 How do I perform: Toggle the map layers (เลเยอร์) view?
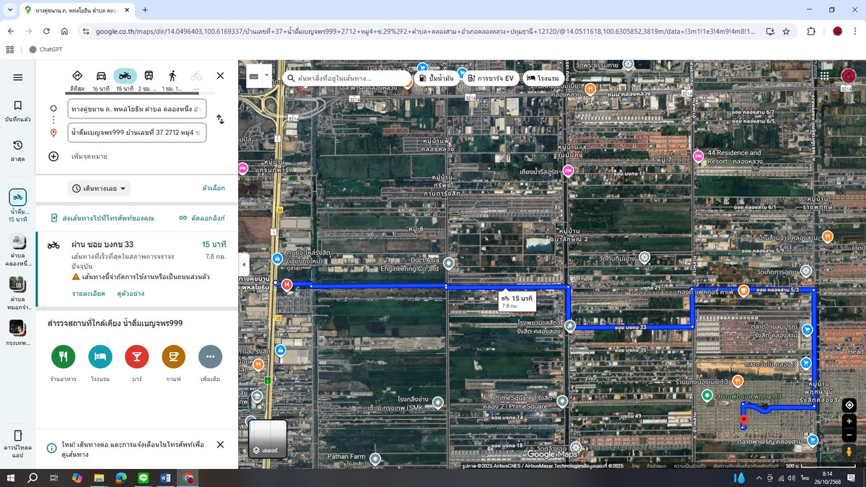click(268, 439)
